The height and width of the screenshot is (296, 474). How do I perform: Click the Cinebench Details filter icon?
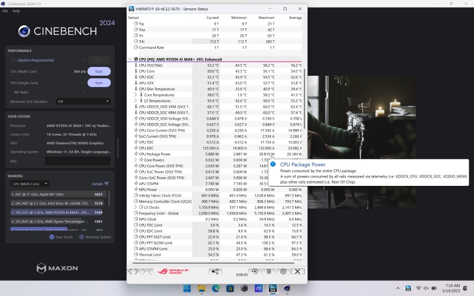coord(107,184)
